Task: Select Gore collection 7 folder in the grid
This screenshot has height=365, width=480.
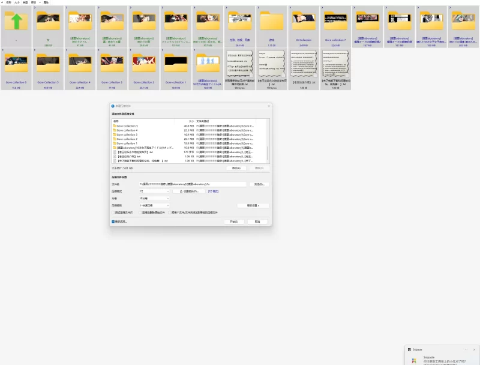Action: 335,22
